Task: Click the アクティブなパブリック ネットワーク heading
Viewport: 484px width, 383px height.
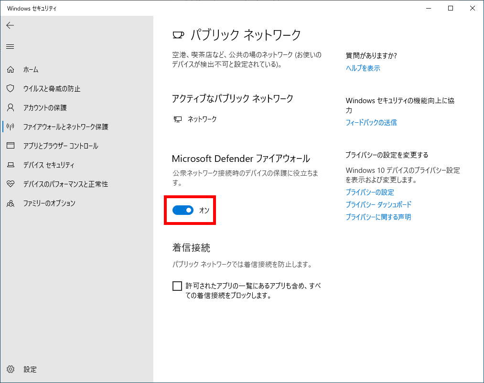Action: point(232,99)
